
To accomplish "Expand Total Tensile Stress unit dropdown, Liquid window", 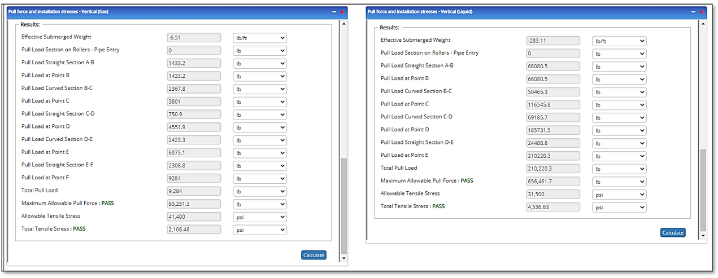I will pos(619,207).
